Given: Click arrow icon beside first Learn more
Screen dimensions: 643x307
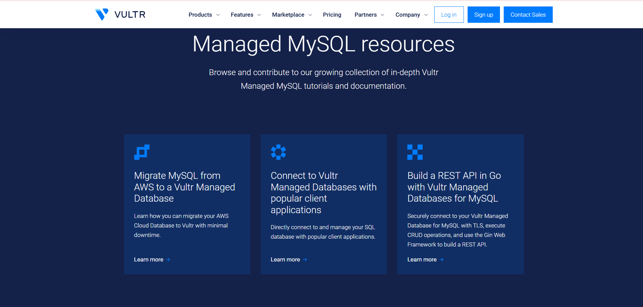Looking at the screenshot, I should (168, 260).
